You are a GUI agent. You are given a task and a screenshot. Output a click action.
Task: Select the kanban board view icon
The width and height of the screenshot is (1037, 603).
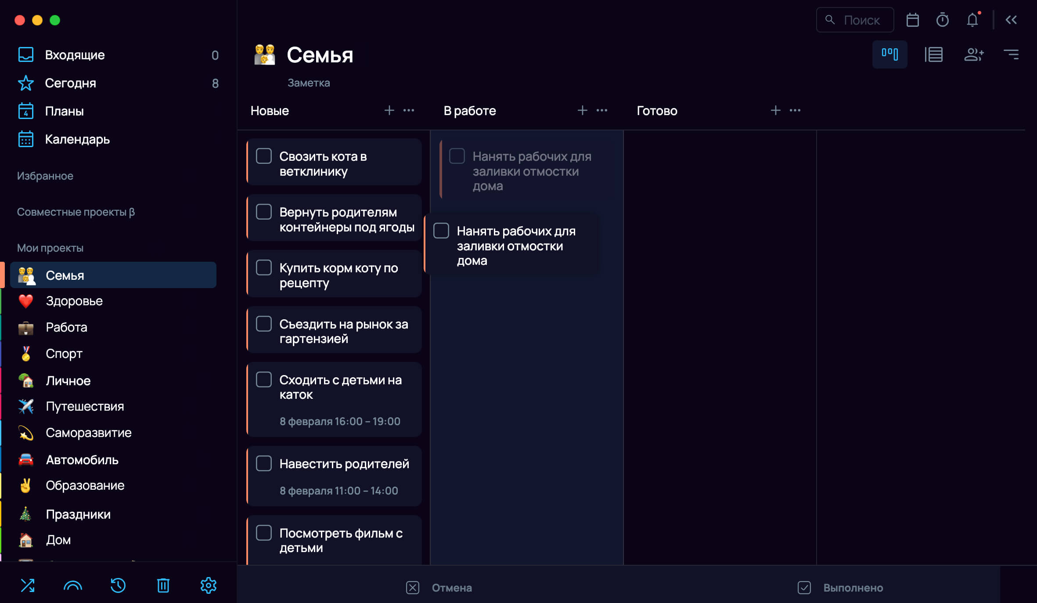point(890,54)
